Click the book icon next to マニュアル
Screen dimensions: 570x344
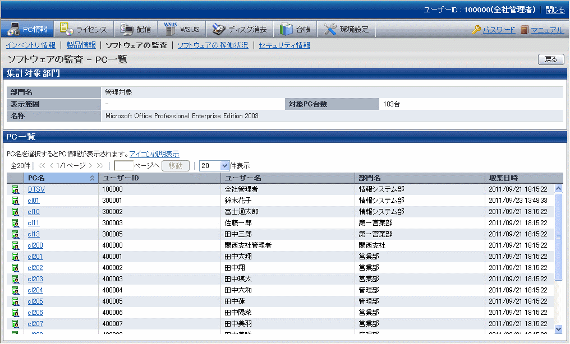coord(524,30)
